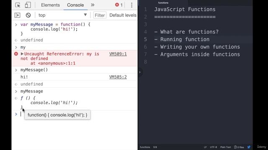Click the 'myMessage' console input entry
The width and height of the screenshot is (268, 150).
click(x=32, y=91)
